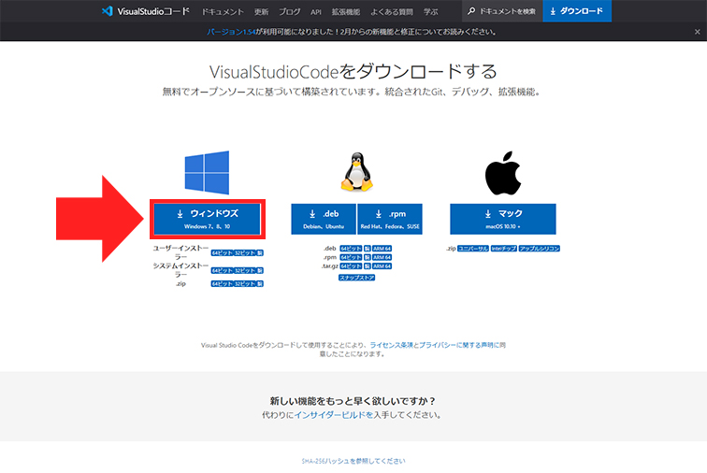This screenshot has height=473, width=707.
Task: Select 64ビット for Windows .zip
Action: click(x=222, y=283)
